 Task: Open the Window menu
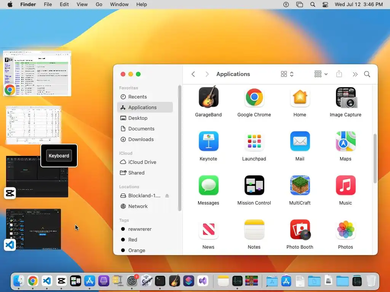(x=119, y=5)
